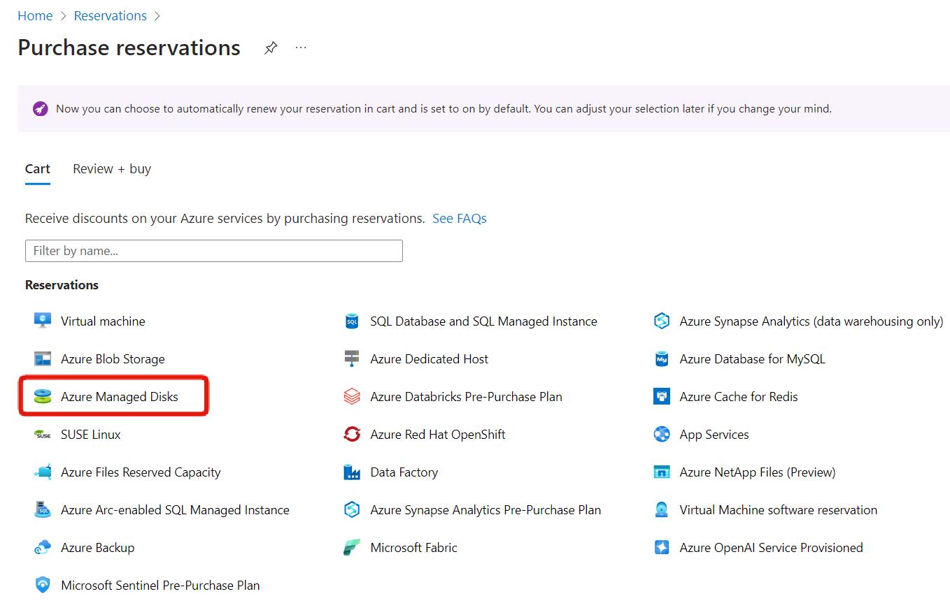The height and width of the screenshot is (610, 950).
Task: Click the Azure Cache for Redis icon
Action: pyautogui.click(x=662, y=396)
